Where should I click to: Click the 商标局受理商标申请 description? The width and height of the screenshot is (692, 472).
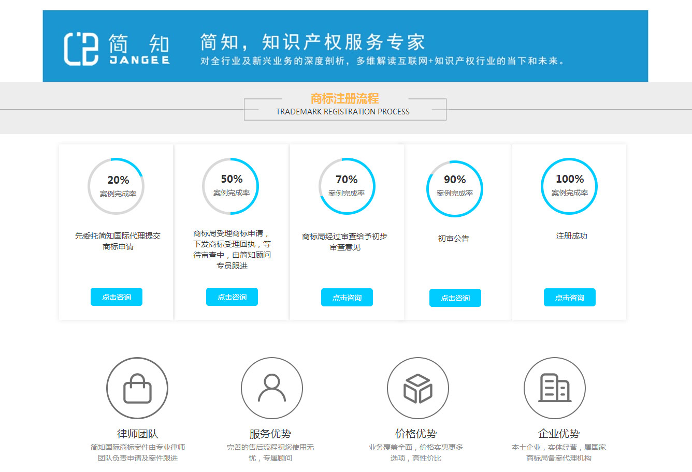point(232,249)
